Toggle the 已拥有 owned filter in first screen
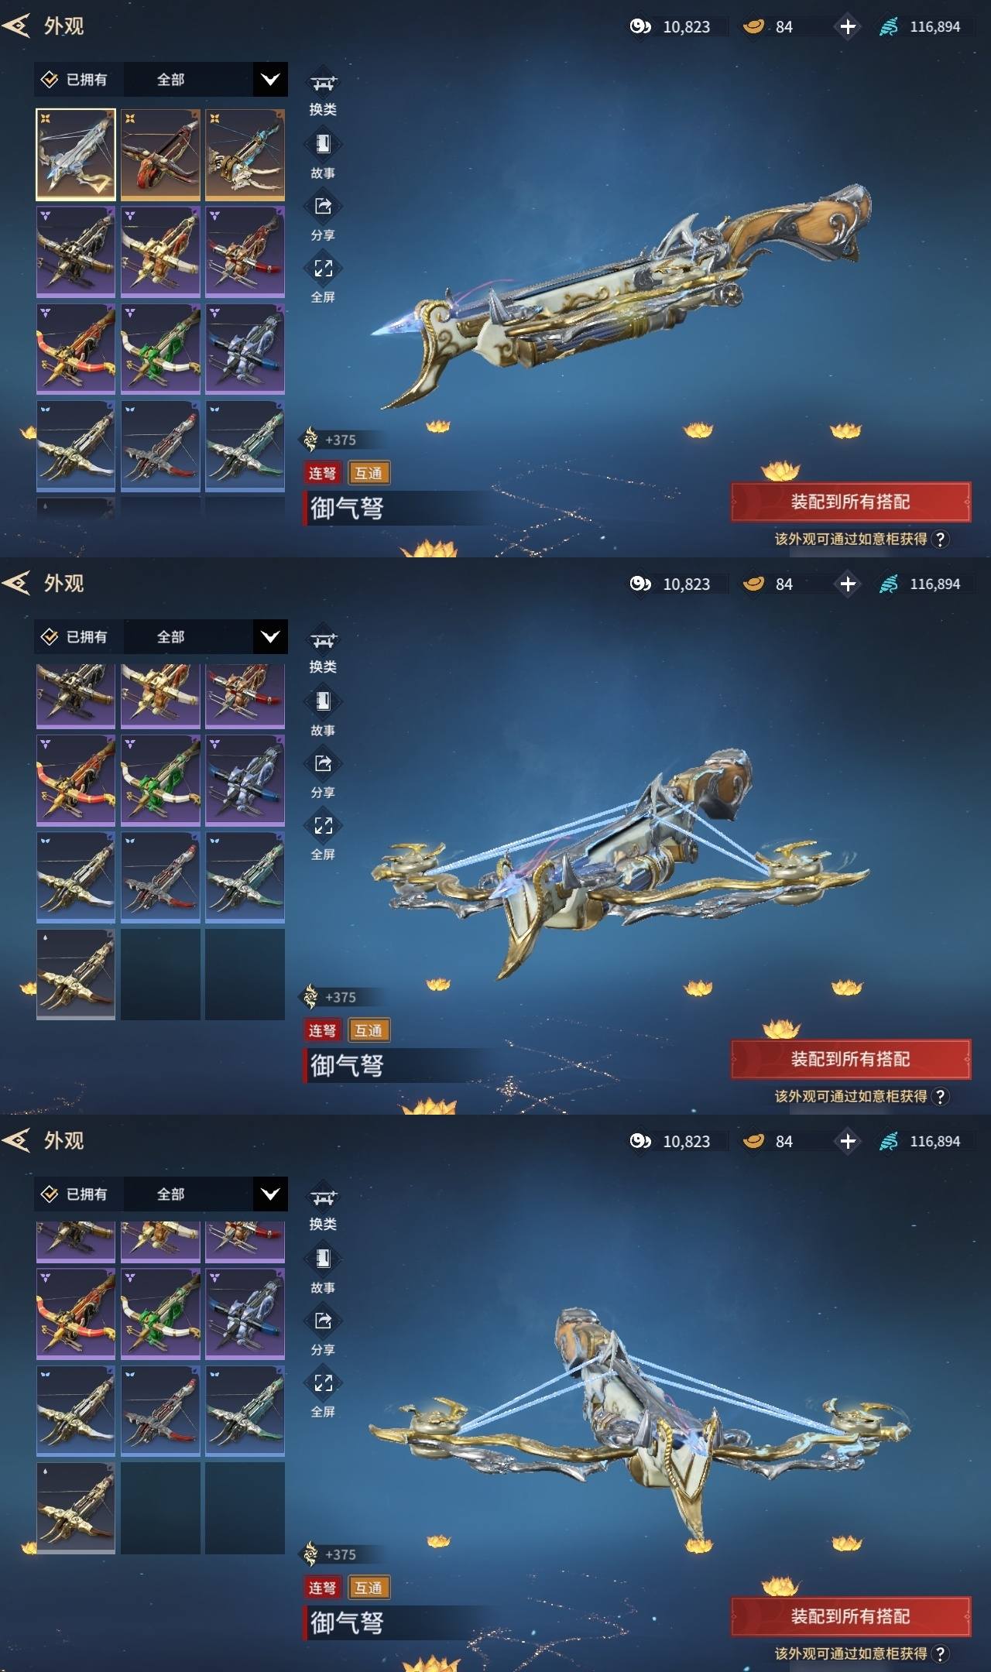The width and height of the screenshot is (991, 1672). [75, 80]
